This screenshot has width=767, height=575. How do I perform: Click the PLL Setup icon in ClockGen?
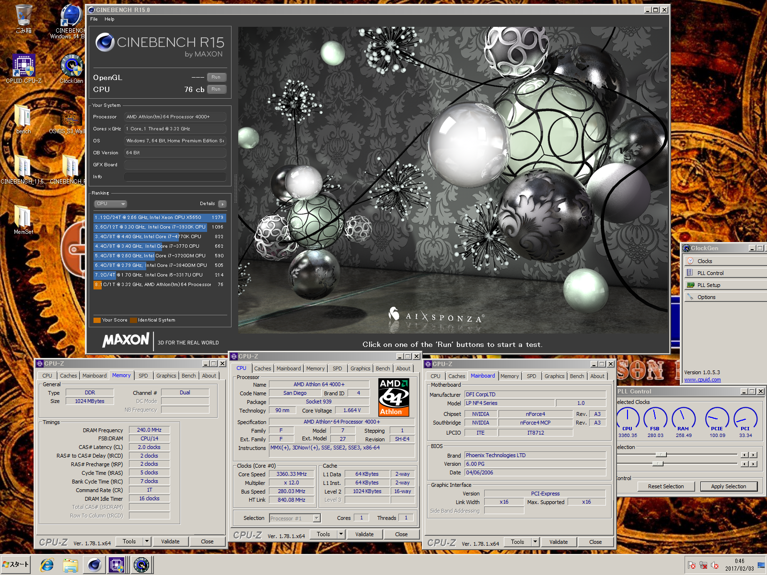pyautogui.click(x=690, y=285)
